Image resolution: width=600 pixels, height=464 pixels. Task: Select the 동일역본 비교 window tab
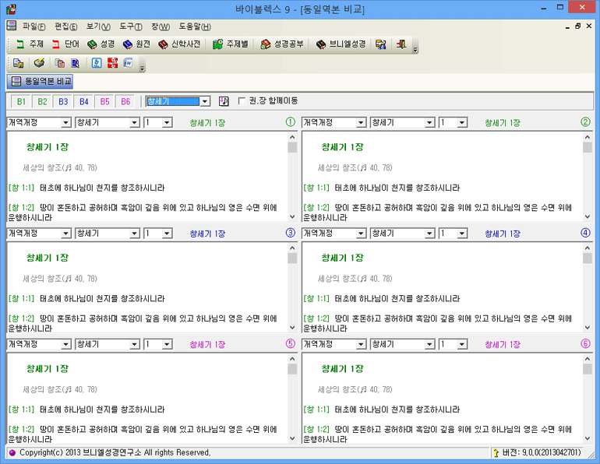pos(40,82)
